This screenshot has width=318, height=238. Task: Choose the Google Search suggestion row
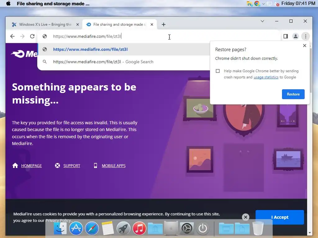tap(124, 62)
